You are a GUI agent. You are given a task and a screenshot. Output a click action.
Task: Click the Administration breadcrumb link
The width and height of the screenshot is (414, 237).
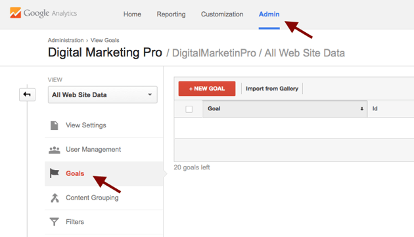(66, 40)
